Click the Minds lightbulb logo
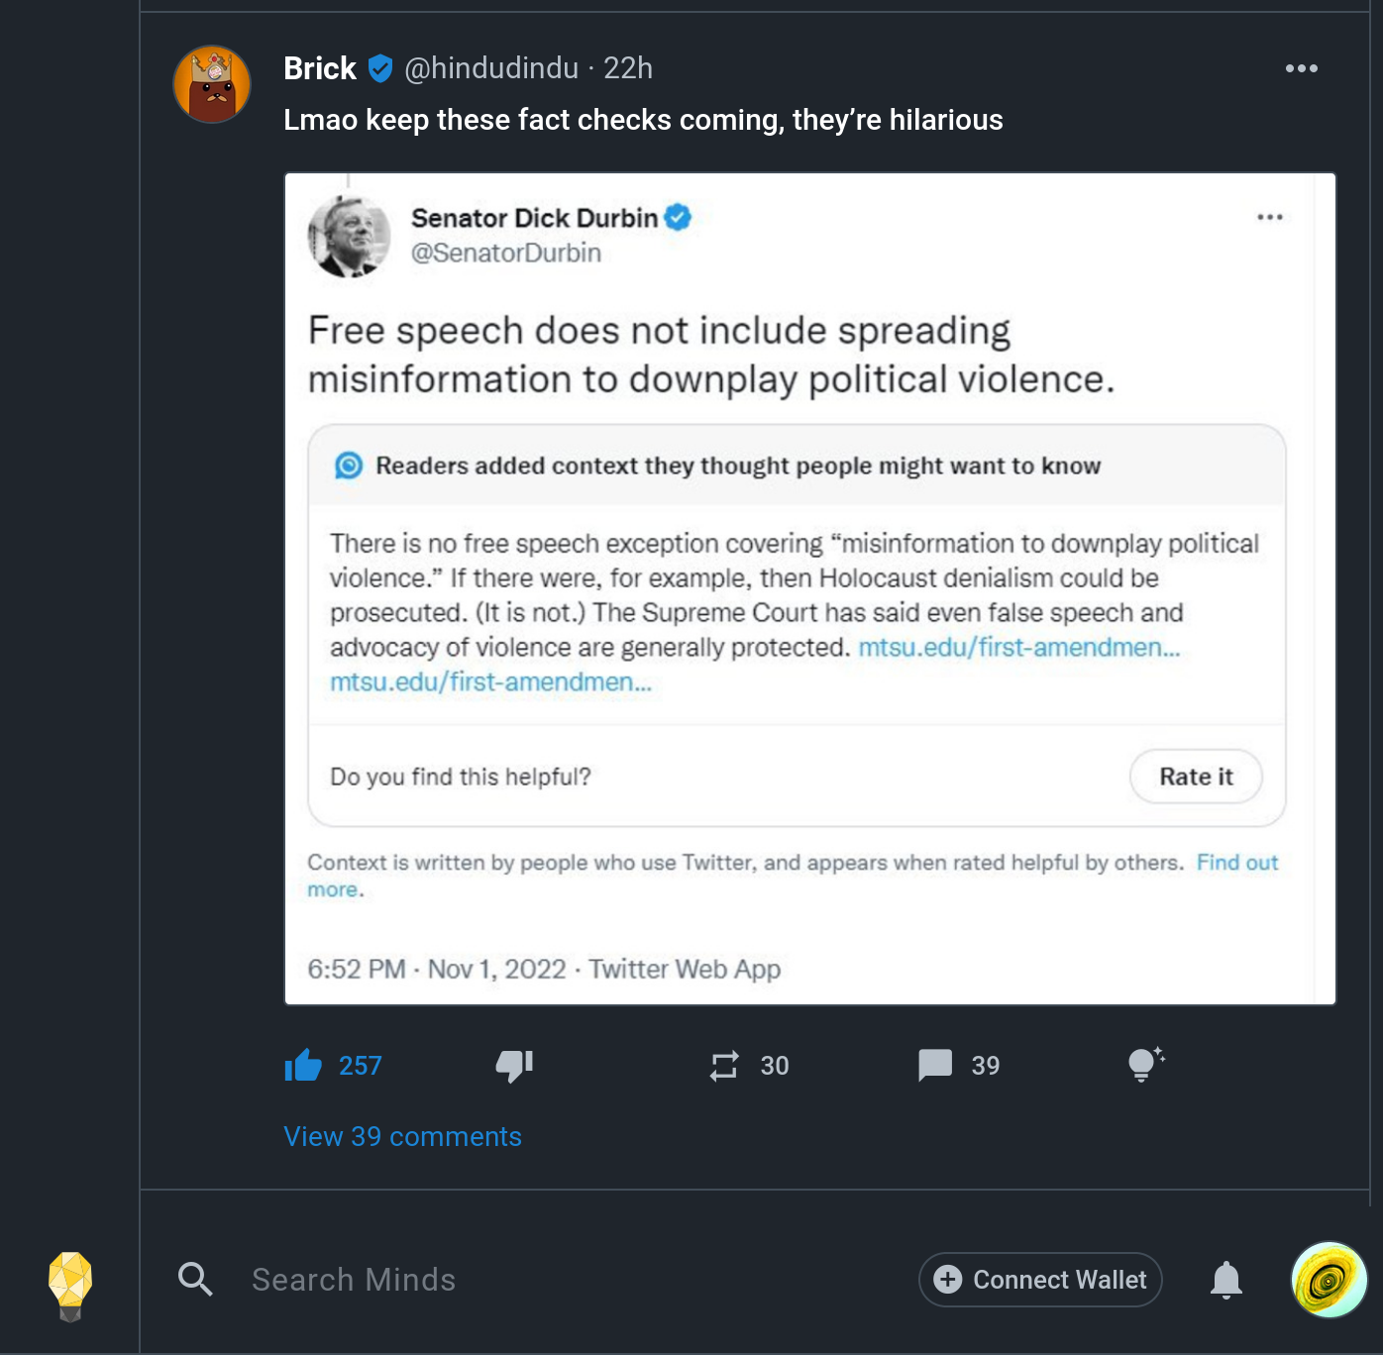Viewport: 1383px width, 1355px height. (70, 1286)
